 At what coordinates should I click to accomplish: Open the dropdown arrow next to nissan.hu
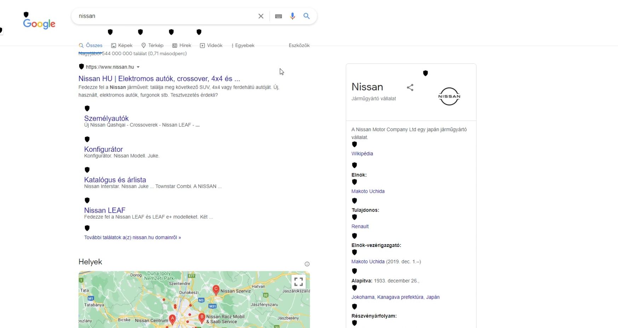(138, 67)
